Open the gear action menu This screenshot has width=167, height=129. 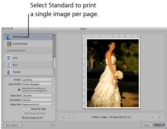[53, 125]
